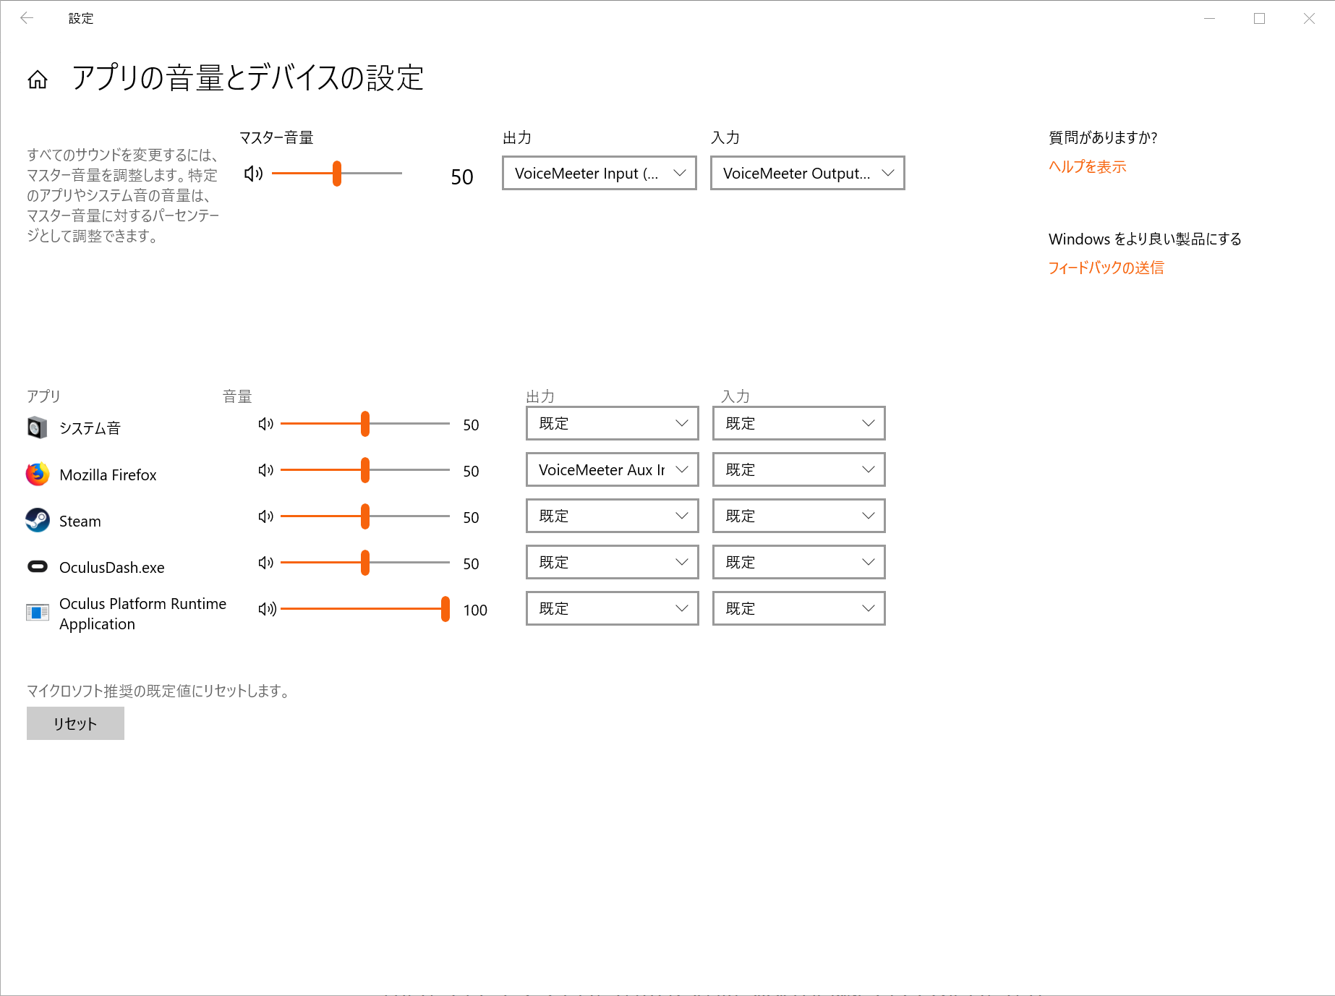Open Oculus Platform Runtime output dropdown
Screen dimensions: 1335x996
(x=613, y=608)
